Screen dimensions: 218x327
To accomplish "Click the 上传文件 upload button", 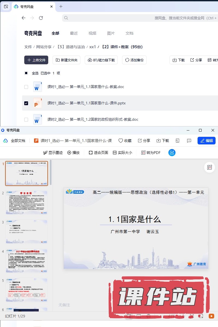I will click(36, 60).
